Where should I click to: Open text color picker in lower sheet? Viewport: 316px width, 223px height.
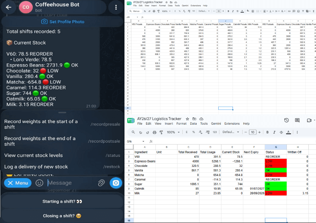click(x=288, y=132)
